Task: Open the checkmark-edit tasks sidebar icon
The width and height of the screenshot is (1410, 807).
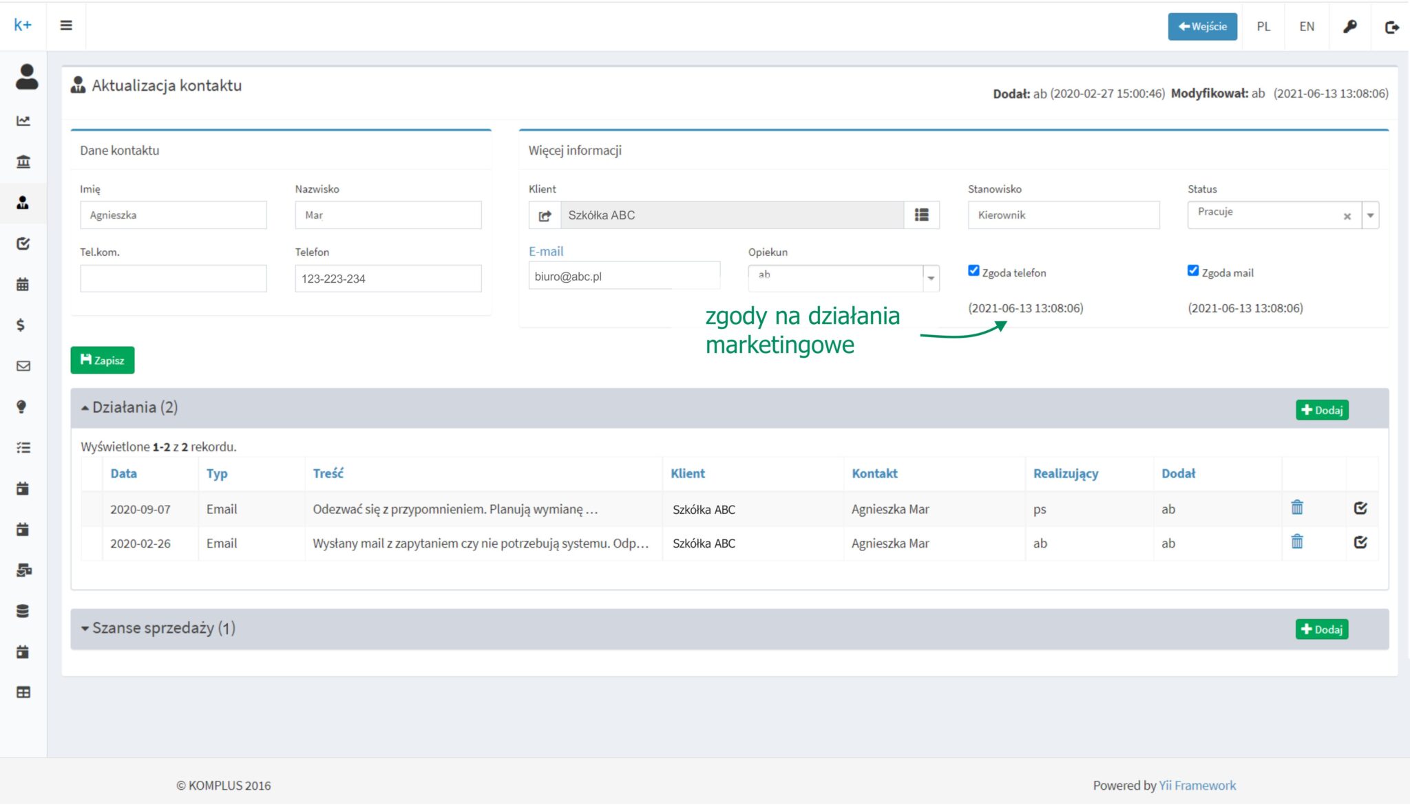Action: pos(23,244)
